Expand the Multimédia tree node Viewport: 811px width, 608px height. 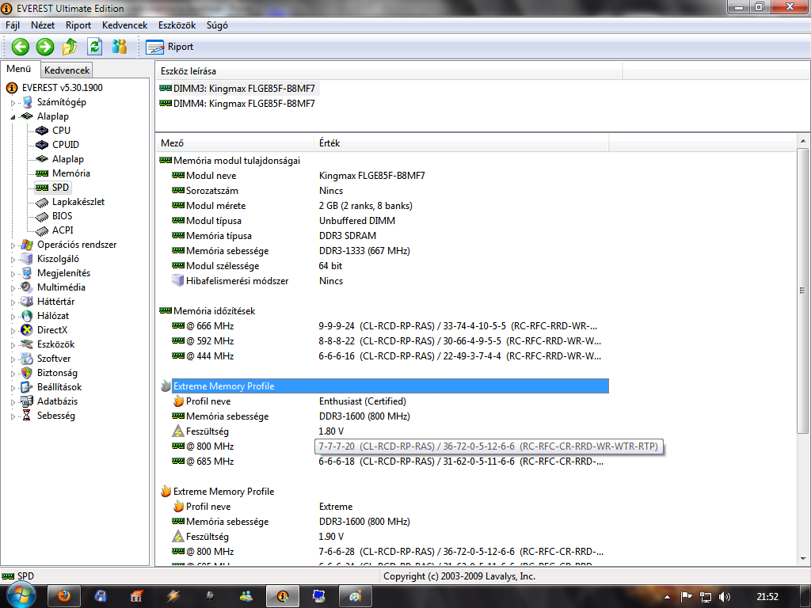[13, 287]
